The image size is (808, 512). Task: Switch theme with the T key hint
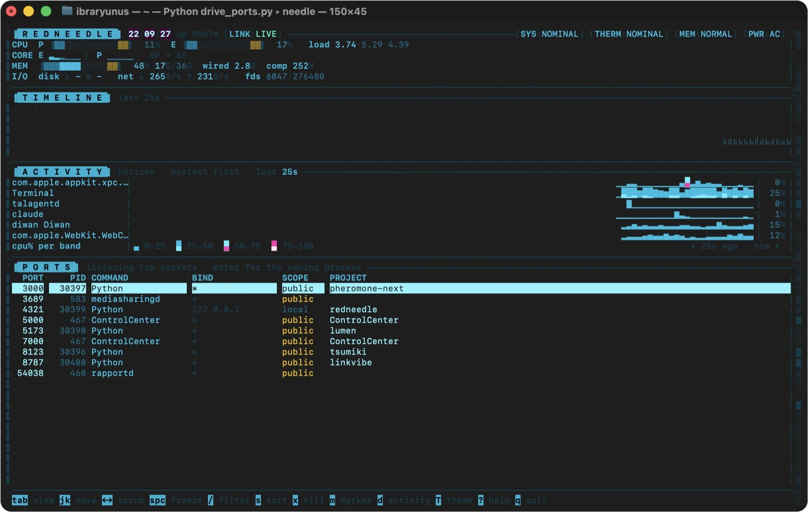point(438,500)
